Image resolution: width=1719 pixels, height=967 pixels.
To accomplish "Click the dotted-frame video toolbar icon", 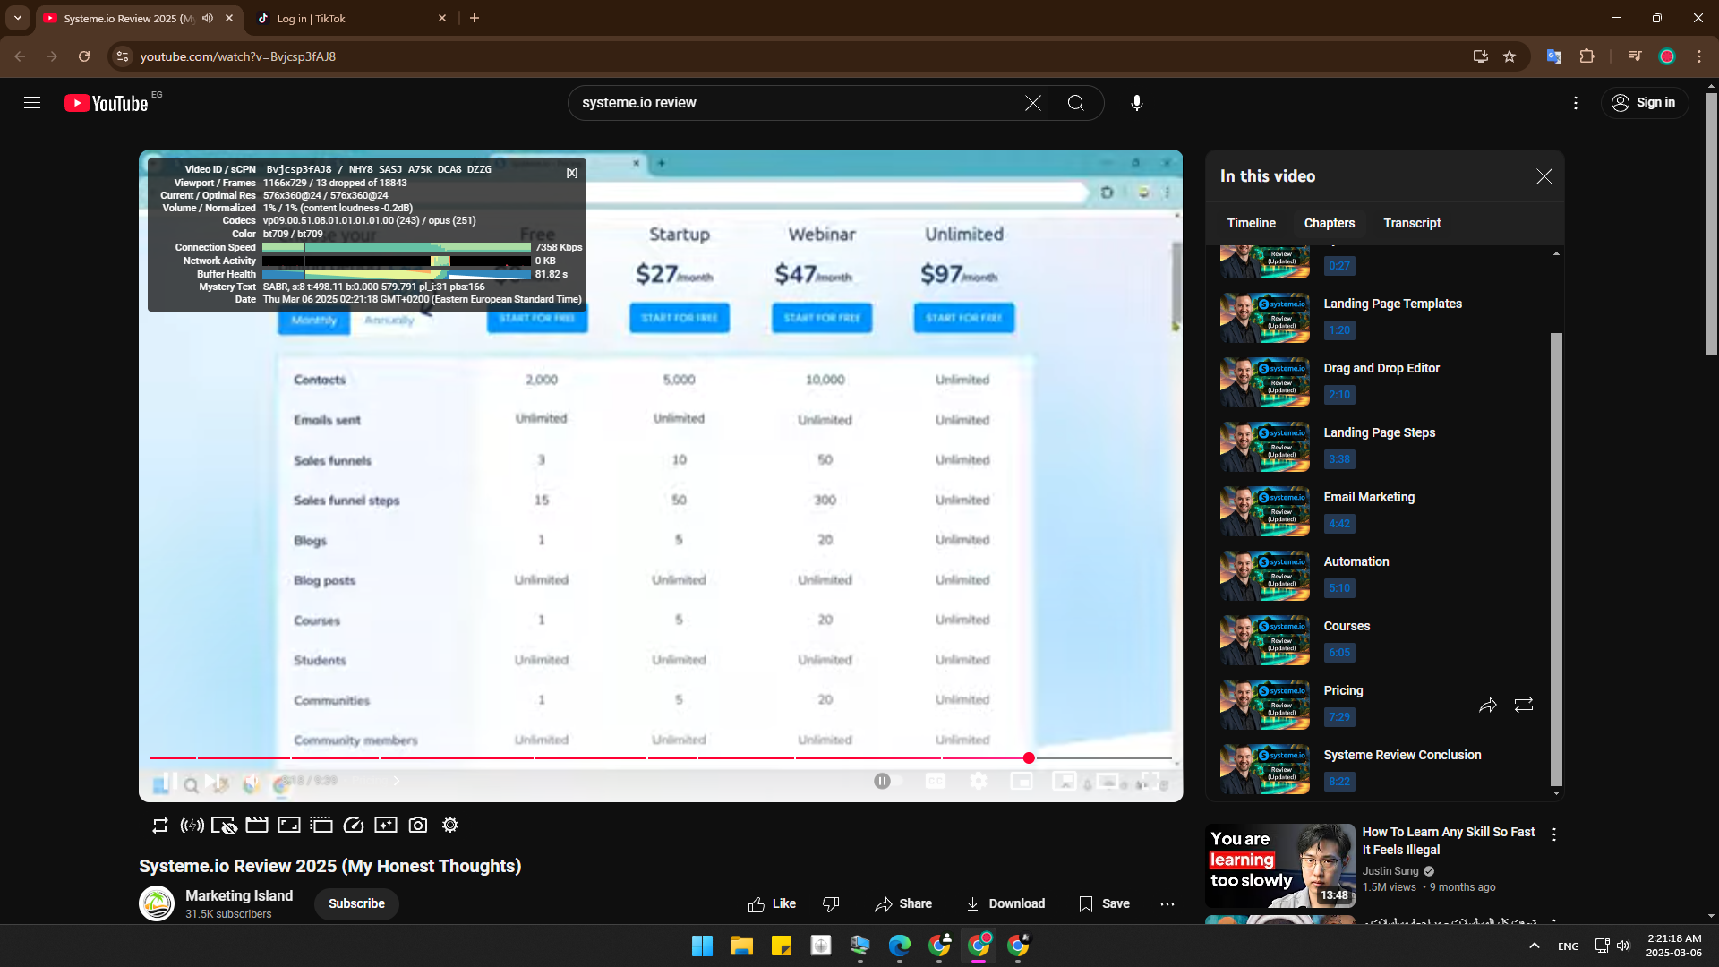I will click(x=321, y=826).
